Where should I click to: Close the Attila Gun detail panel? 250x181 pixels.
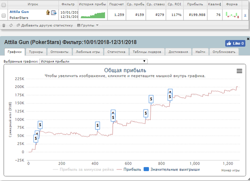248,39
